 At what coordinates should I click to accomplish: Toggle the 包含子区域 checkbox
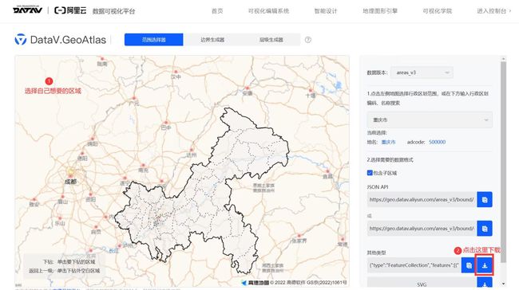pos(370,173)
